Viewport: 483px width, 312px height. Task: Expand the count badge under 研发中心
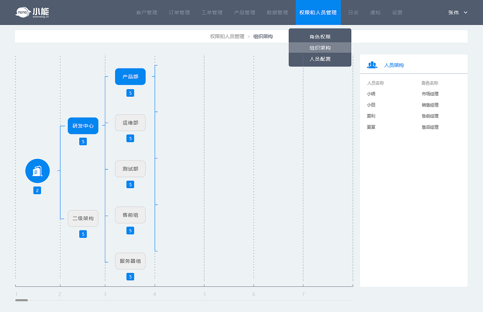83,142
